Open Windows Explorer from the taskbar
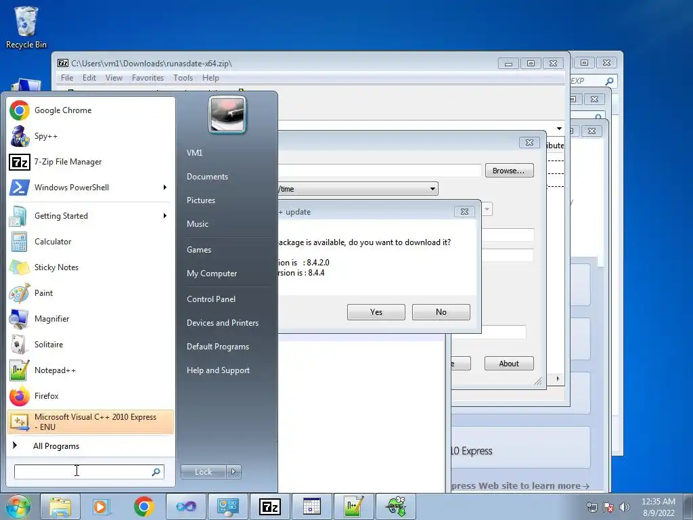The image size is (693, 520). 60,506
